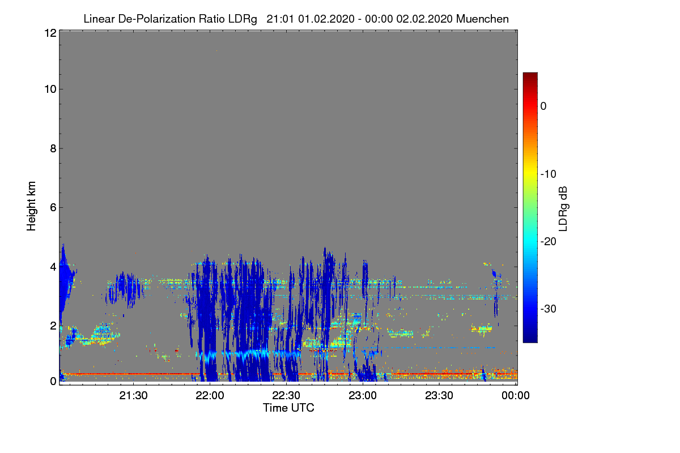
Task: Click the height tick label 4
Action: pyautogui.click(x=53, y=266)
